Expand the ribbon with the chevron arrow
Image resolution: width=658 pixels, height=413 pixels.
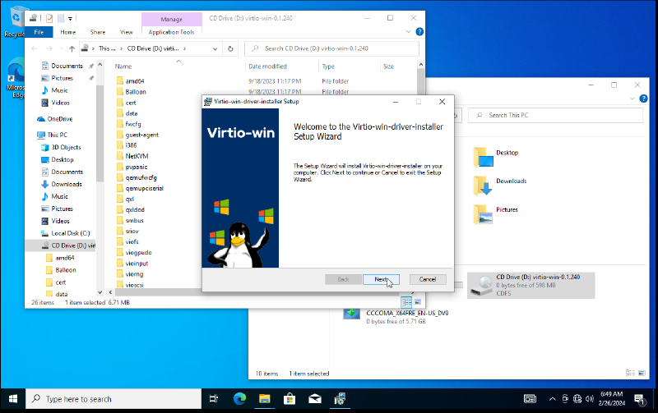click(408, 32)
